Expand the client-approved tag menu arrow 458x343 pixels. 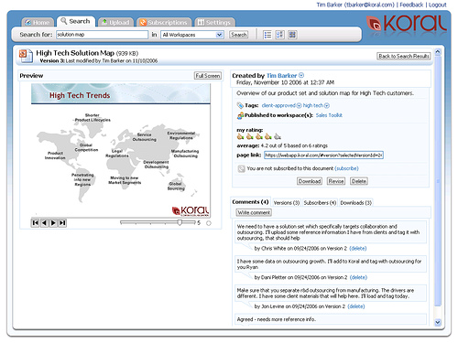(x=299, y=105)
